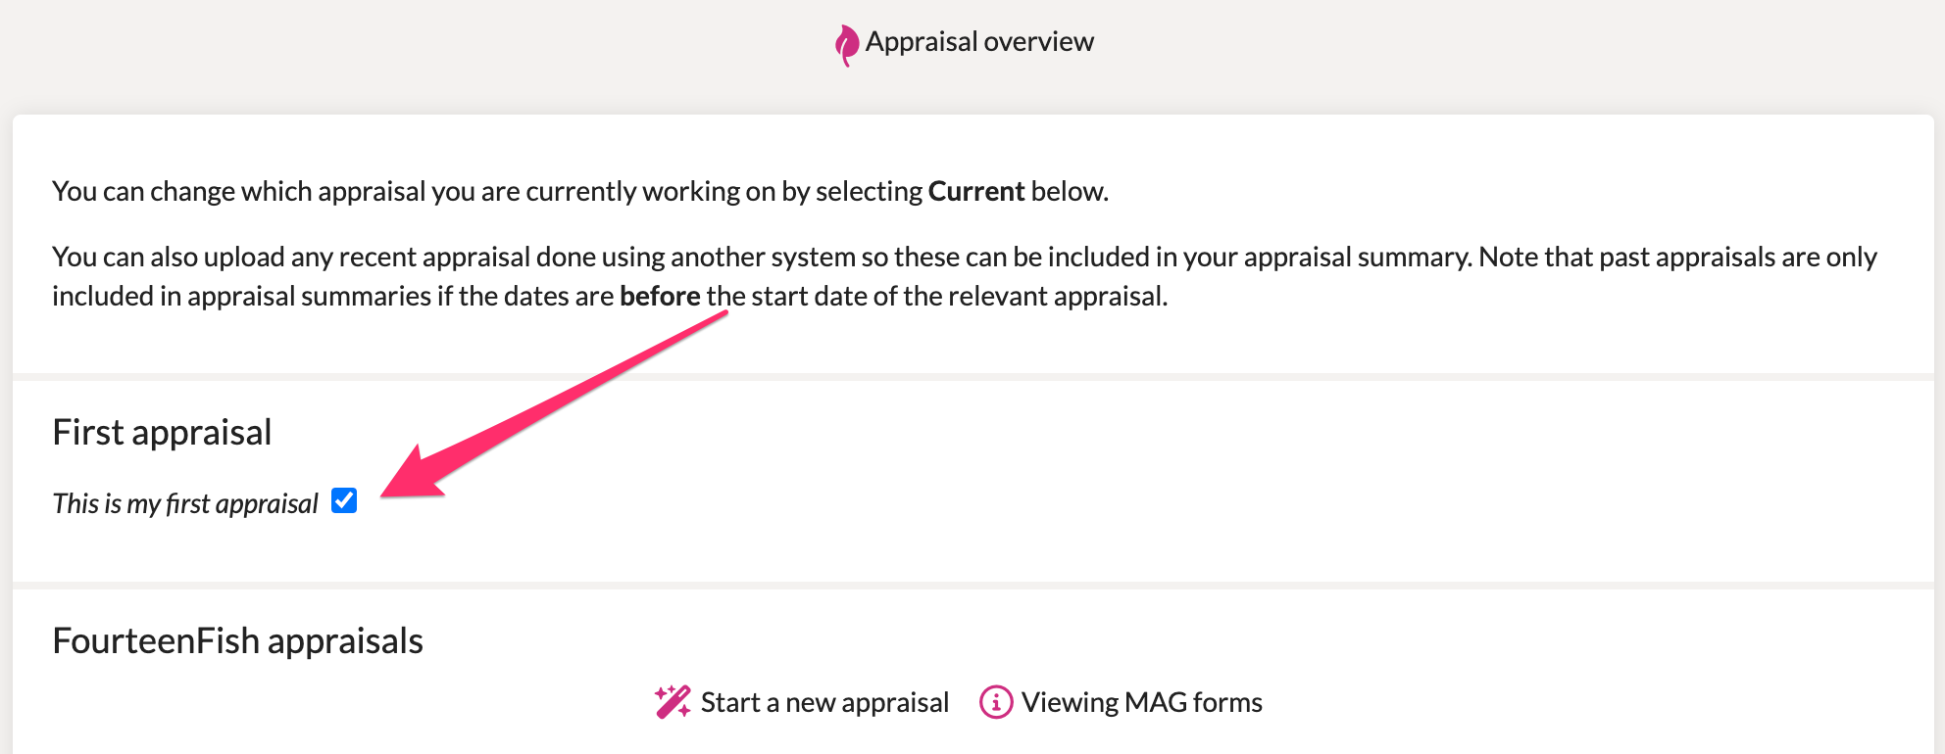Click the sentence starting 'You can change which appraisal'
1945x754 pixels.
580,191
